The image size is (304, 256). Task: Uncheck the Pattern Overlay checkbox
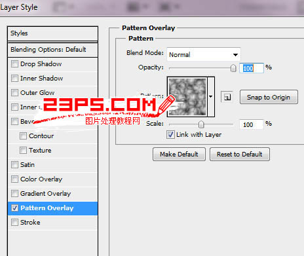(x=14, y=208)
